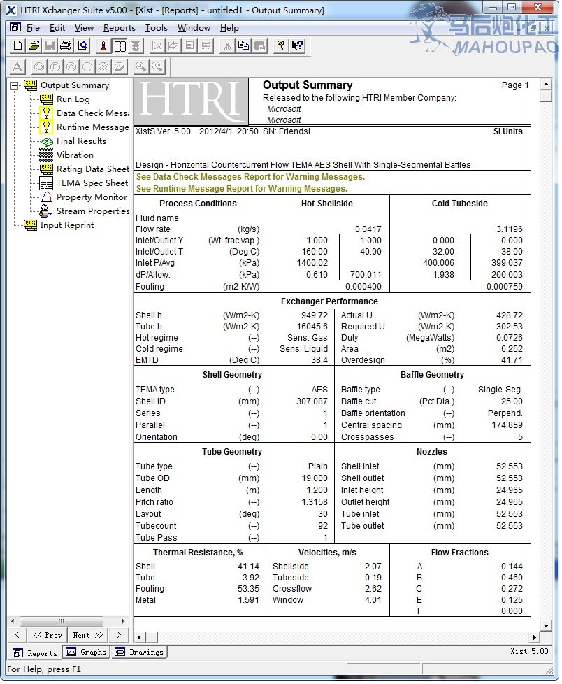
Task: Click the application icon in menu bar
Action: (x=15, y=27)
